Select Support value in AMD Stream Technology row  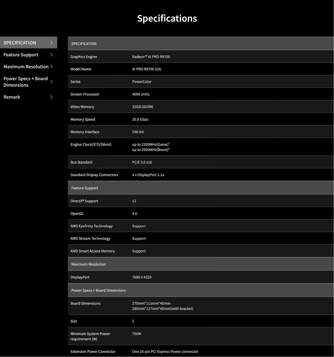(x=139, y=238)
